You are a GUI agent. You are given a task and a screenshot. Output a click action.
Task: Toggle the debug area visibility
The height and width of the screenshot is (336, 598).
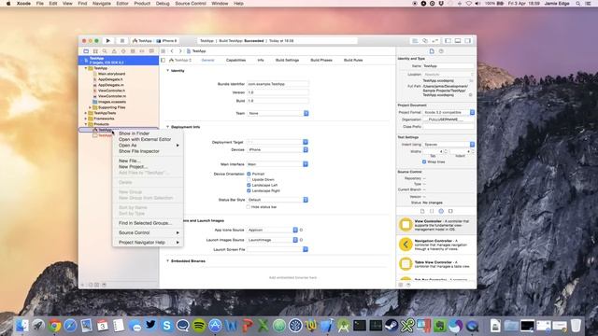pyautogui.click(x=458, y=41)
